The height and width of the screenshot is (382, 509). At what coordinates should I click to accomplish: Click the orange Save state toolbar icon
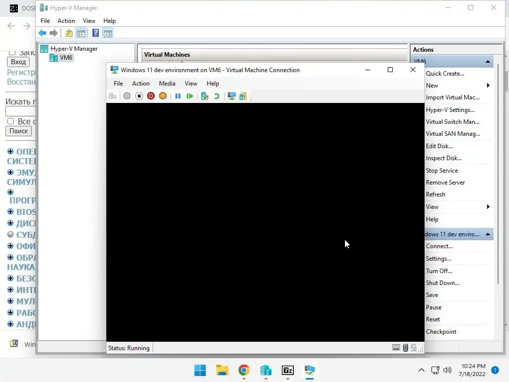(163, 96)
